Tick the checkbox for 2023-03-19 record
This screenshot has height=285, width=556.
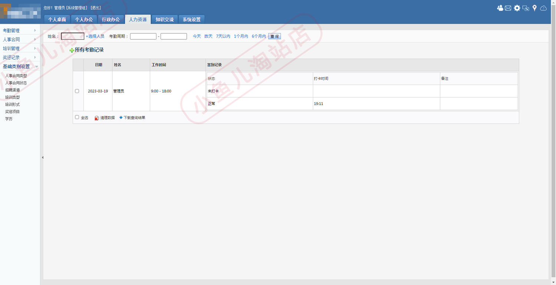pyautogui.click(x=77, y=91)
